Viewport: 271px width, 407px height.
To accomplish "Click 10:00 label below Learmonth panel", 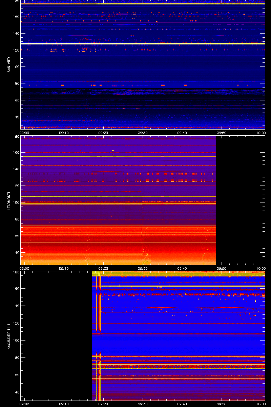I will 261,268.
